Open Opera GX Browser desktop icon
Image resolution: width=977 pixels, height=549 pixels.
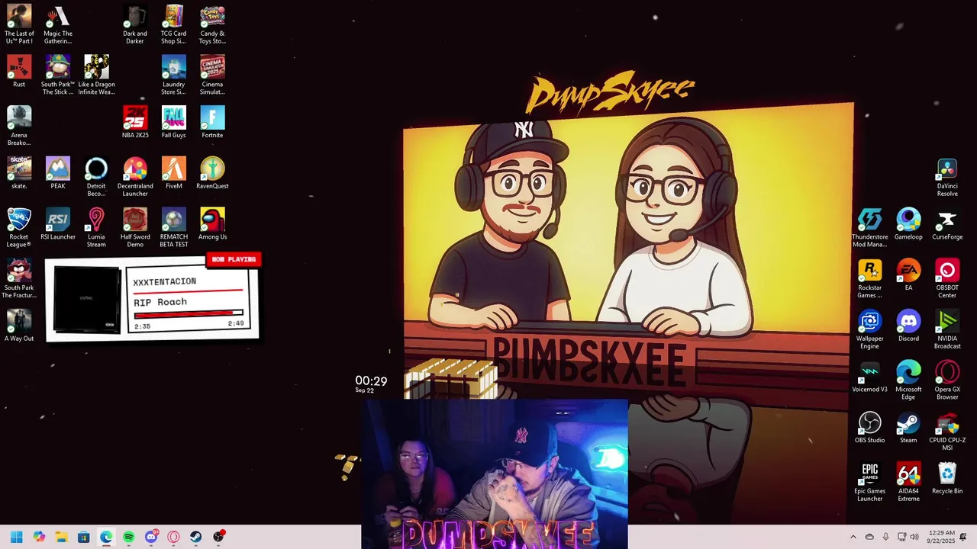[947, 380]
